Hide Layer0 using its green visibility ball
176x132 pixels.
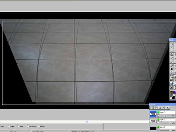158,127
